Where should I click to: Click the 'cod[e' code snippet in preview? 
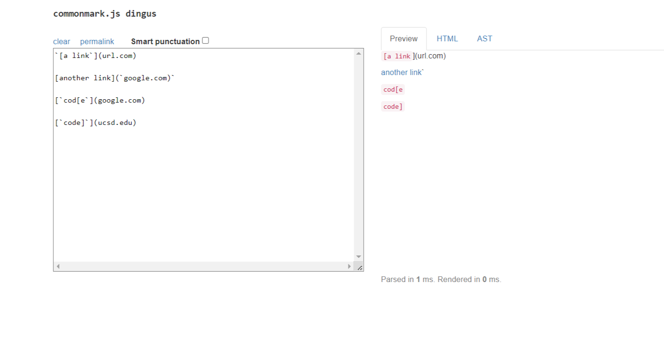[393, 90]
